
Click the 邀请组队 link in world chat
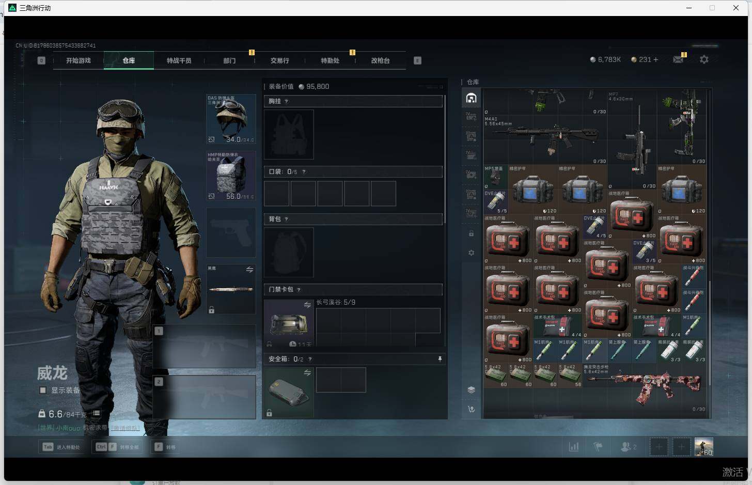coord(126,428)
